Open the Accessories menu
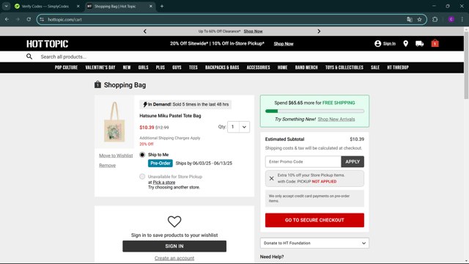Screen dimensions: 469x264 coord(258,67)
